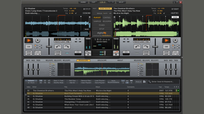Open the SAMPLER panel
Viewport: 204px width, 114px height.
pos(97,21)
